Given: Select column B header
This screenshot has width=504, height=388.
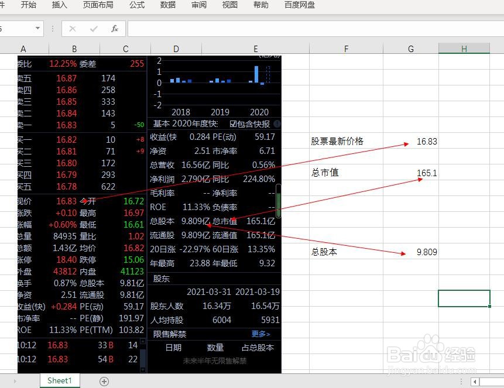Looking at the screenshot, I should [74, 49].
